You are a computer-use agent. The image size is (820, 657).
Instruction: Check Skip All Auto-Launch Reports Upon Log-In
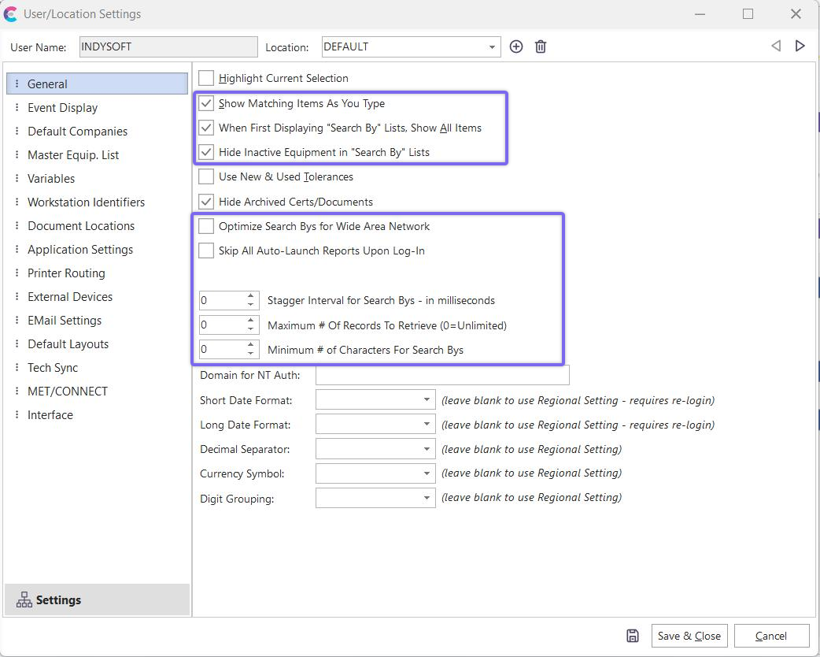[206, 251]
